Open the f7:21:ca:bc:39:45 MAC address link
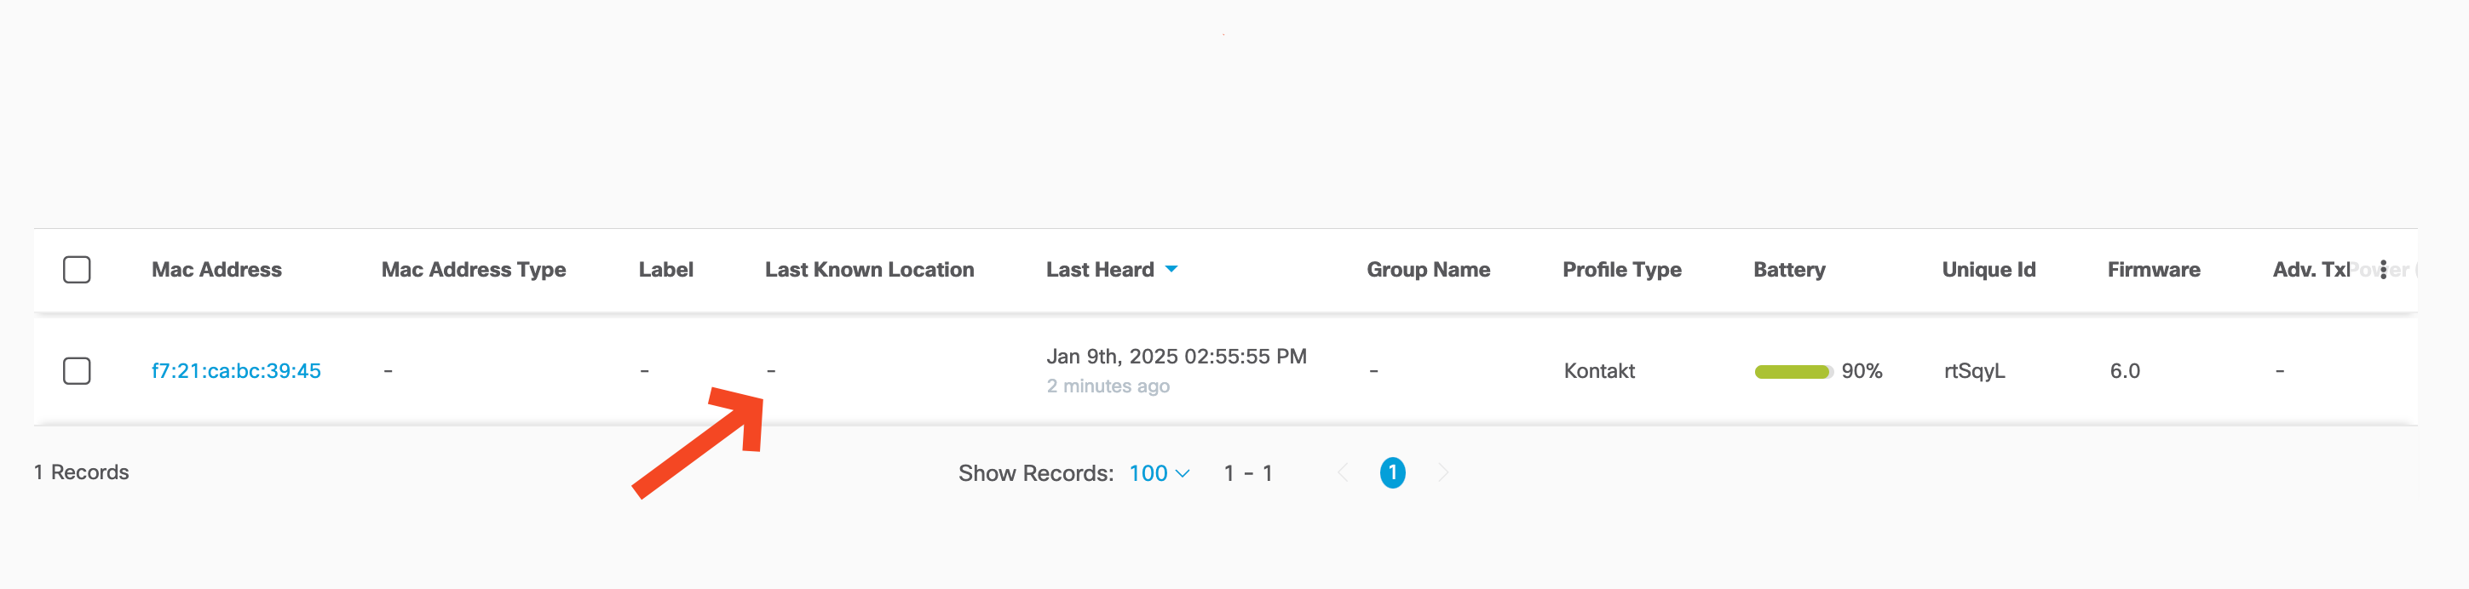This screenshot has width=2469, height=589. pyautogui.click(x=236, y=370)
